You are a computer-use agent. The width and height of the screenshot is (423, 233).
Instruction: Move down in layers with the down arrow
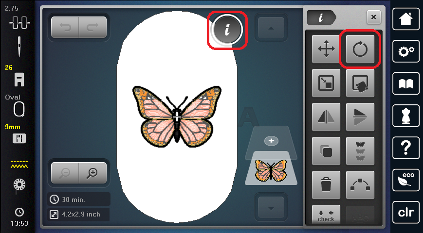[271, 208]
